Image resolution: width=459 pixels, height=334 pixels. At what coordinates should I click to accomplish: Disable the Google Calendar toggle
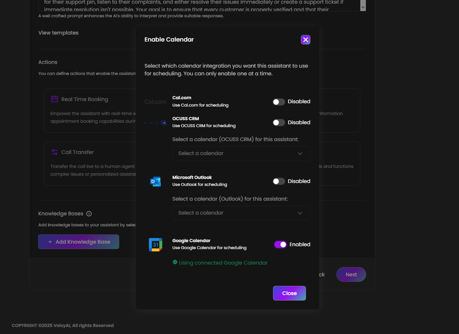pos(280,245)
